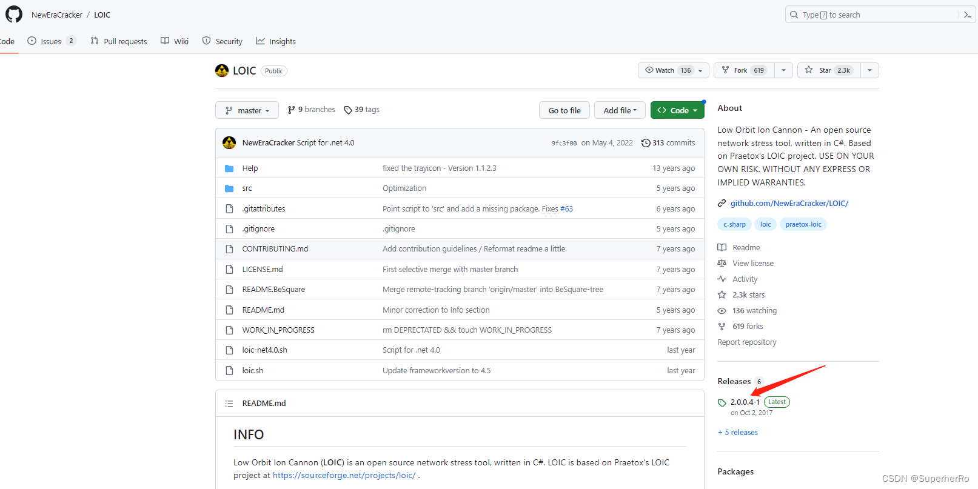This screenshot has height=489, width=978.
Task: Open the Help folder icon
Action: click(x=229, y=168)
